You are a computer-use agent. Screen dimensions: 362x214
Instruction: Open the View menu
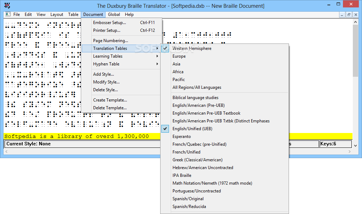pyautogui.click(x=41, y=15)
